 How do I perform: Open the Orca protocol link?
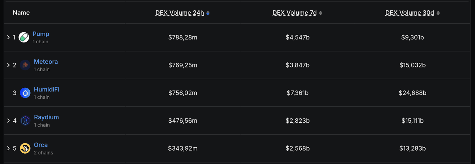[x=41, y=145]
